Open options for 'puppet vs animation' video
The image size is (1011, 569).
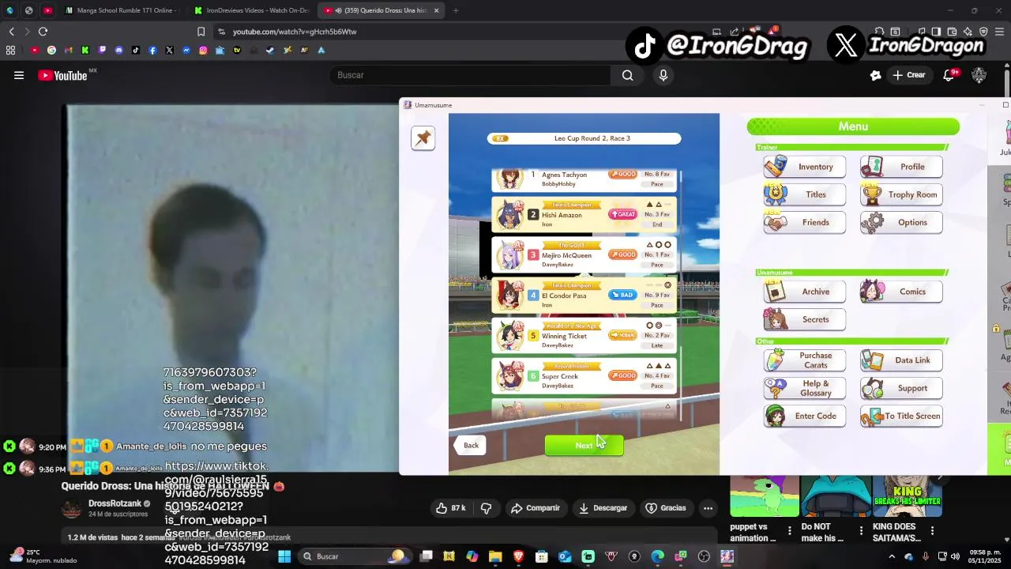pyautogui.click(x=789, y=531)
